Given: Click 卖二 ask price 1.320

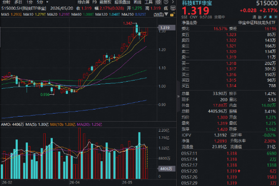Looking at the screenshot, I should click(x=231, y=52).
